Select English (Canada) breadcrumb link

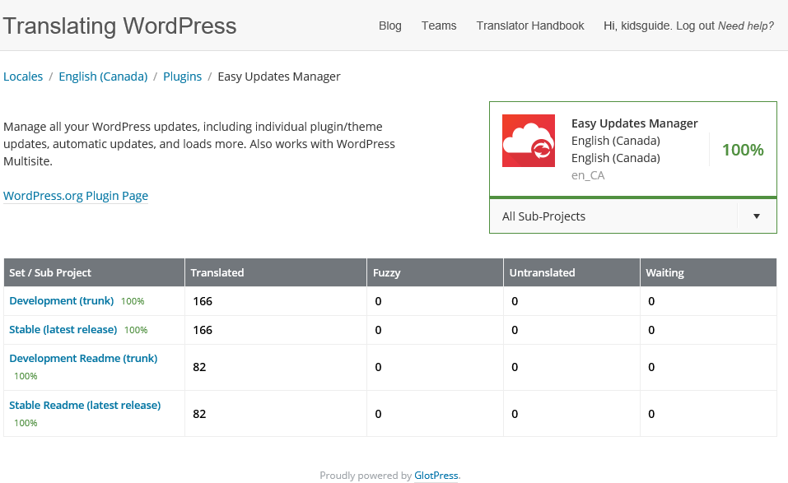(103, 77)
